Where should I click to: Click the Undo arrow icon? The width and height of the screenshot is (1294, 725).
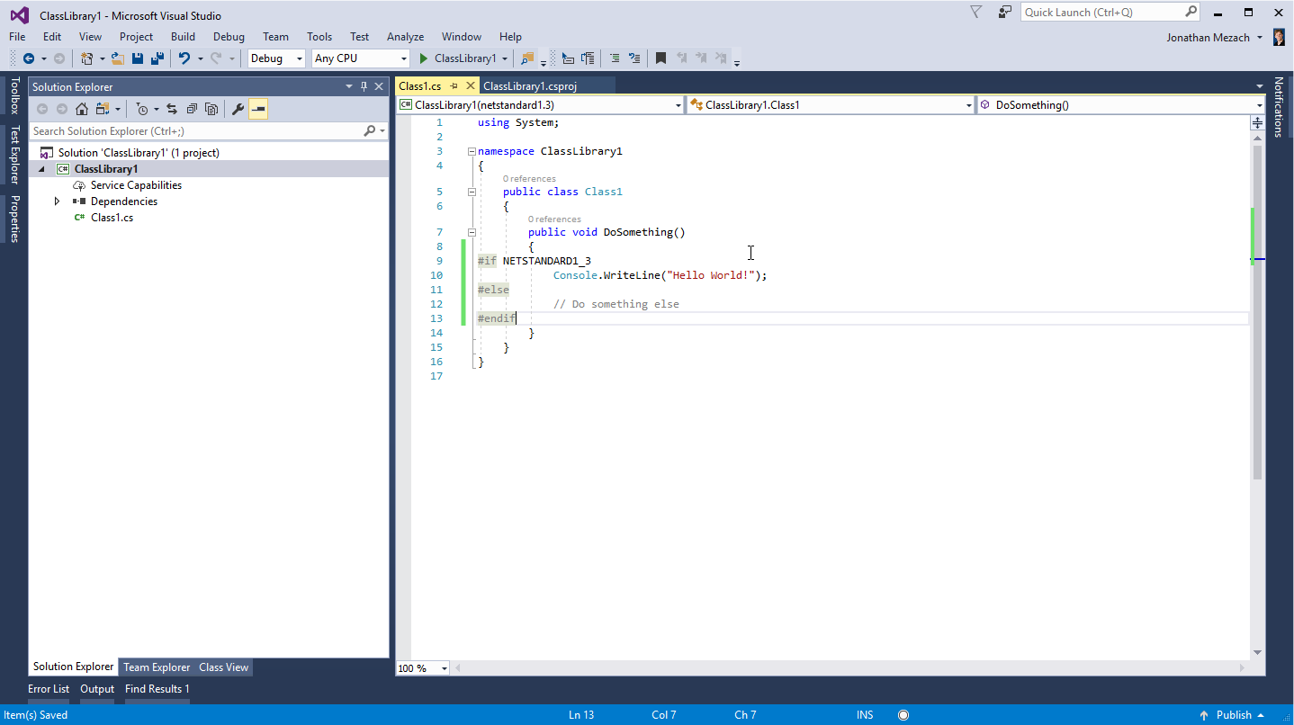point(184,58)
